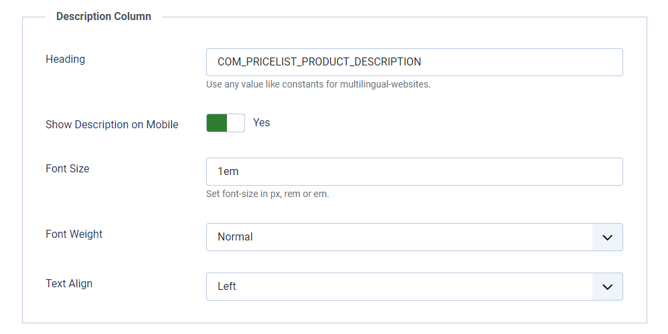Screen dimensions: 668x334
Task: Open the Font Weight dropdown showing Normal
Action: tap(399, 237)
